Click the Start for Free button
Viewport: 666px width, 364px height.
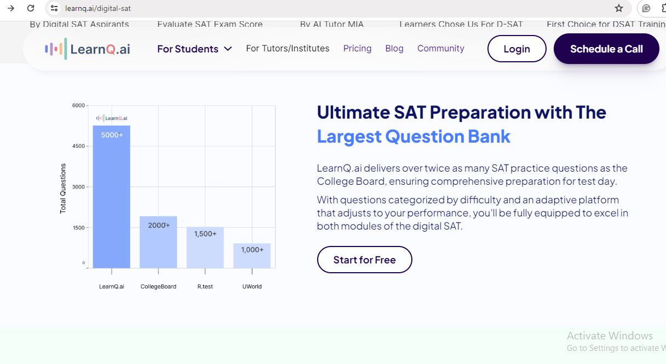[364, 260]
